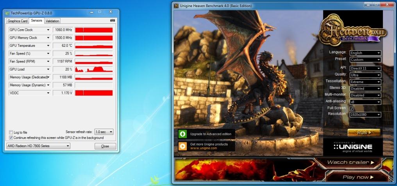
Task: Open the Tessellation dropdown set to Extreme
Action: pyautogui.click(x=365, y=82)
